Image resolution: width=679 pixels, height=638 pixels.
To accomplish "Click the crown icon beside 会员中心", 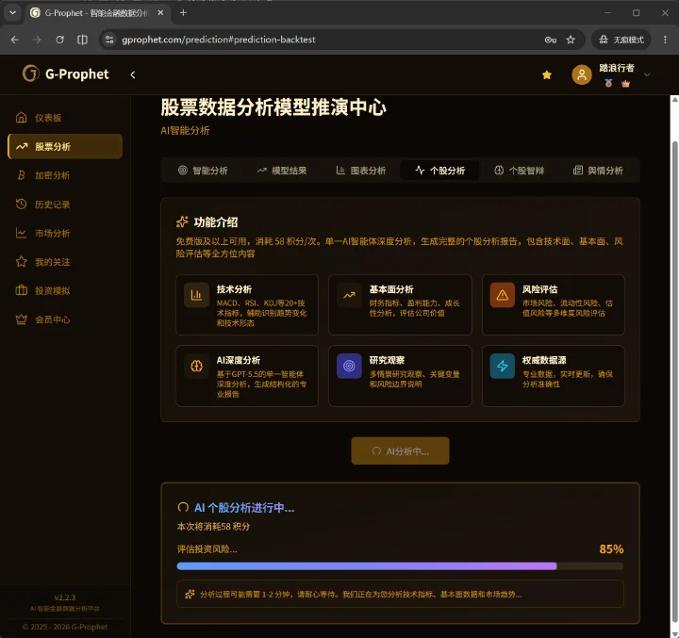I will point(21,319).
